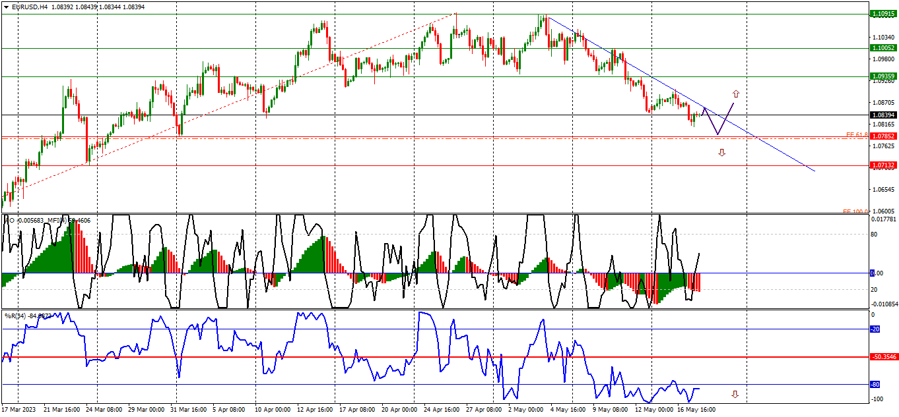Click the chart menu triangle beside EURUSD,H4
899x417 pixels.
[x=6, y=7]
